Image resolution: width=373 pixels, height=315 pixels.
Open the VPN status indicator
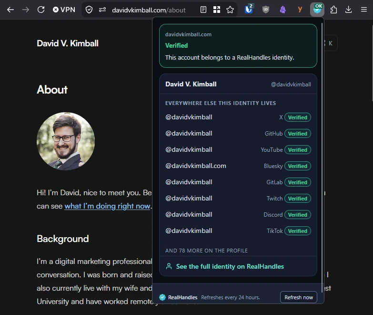(64, 10)
